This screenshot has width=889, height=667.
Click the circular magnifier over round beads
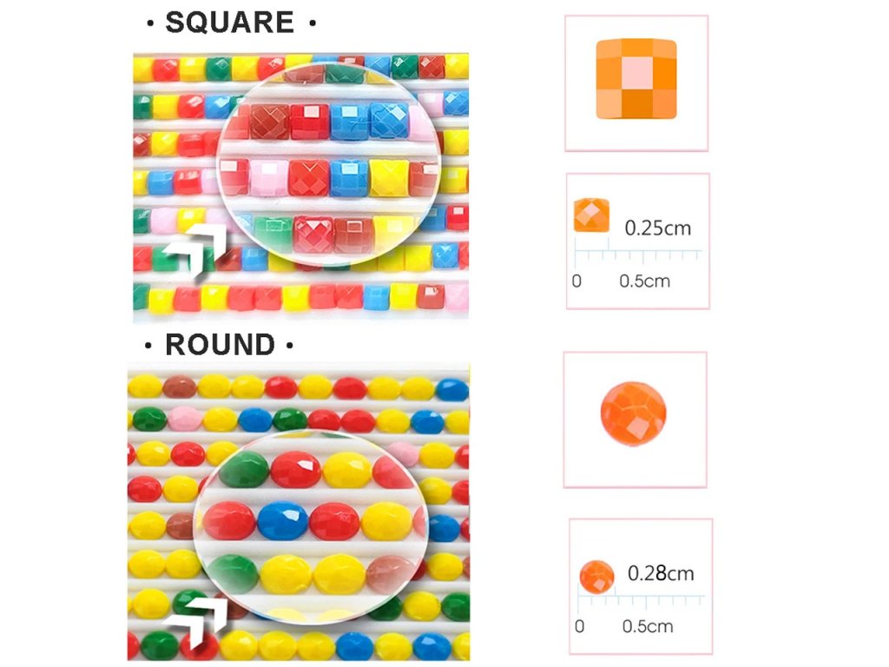(310, 525)
